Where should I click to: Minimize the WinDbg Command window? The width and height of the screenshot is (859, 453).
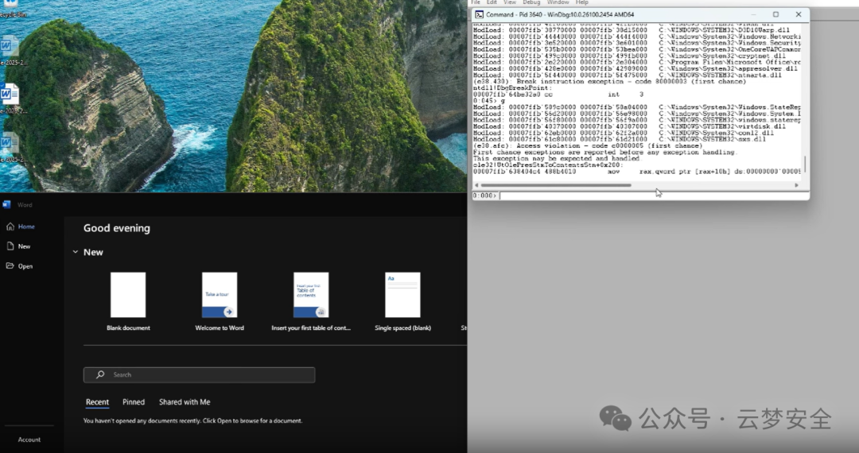[x=753, y=14]
